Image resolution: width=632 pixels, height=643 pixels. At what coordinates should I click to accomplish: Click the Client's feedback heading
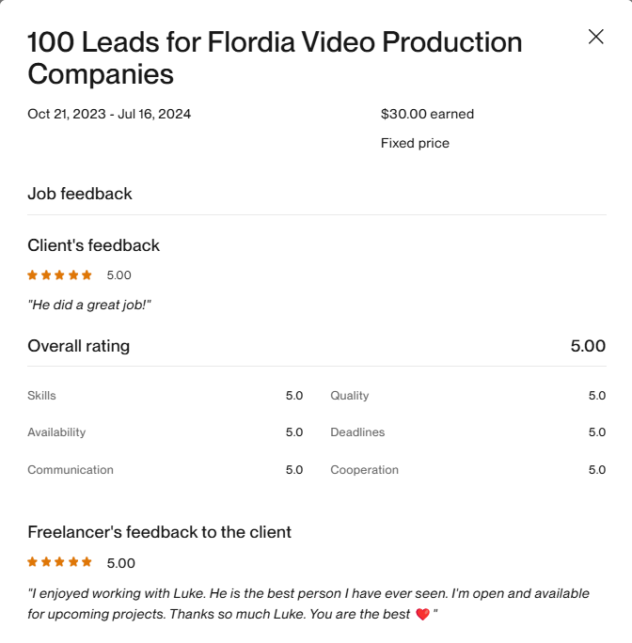(x=93, y=245)
